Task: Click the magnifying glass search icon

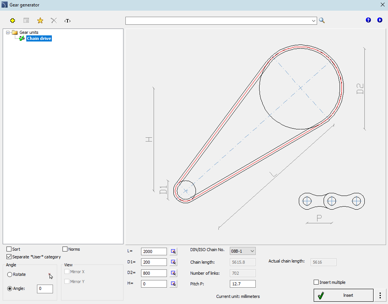Action: [x=322, y=21]
